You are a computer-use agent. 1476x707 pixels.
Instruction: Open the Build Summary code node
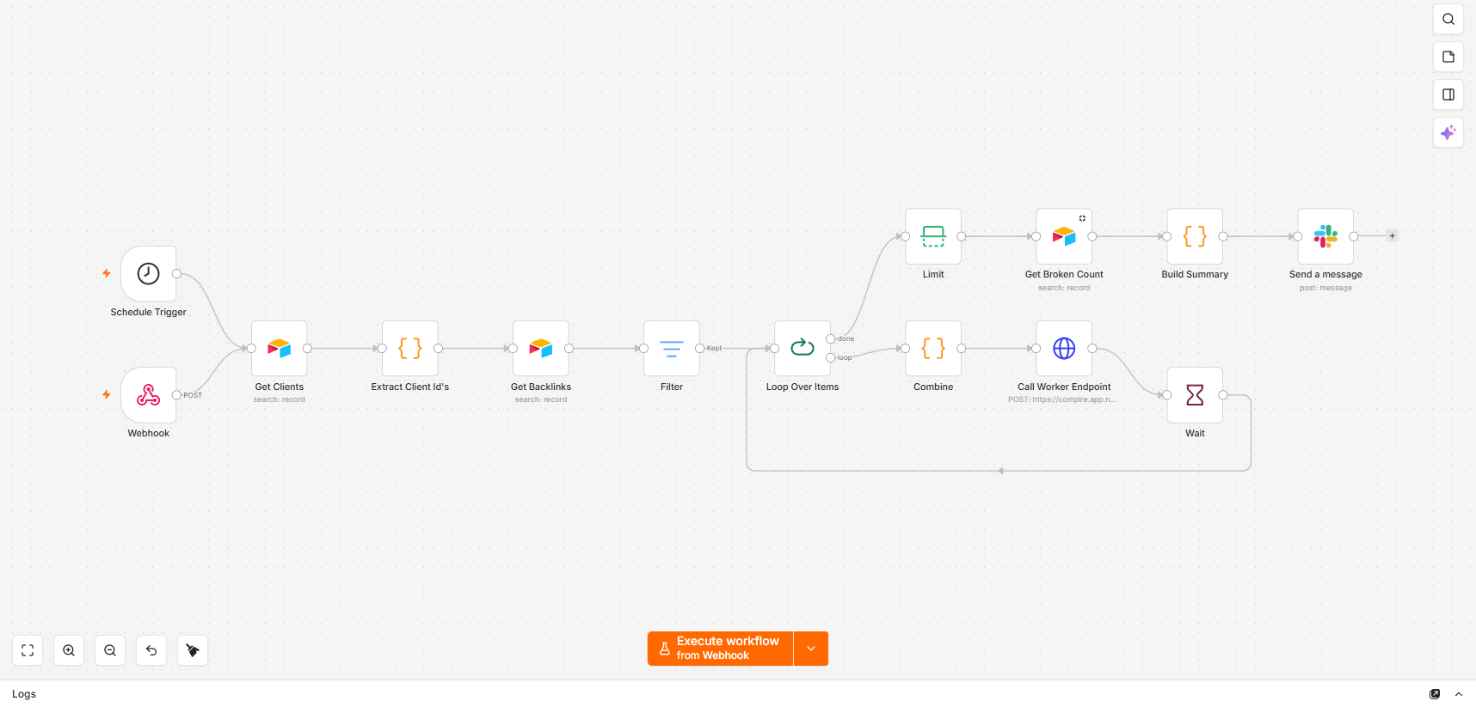click(1195, 236)
